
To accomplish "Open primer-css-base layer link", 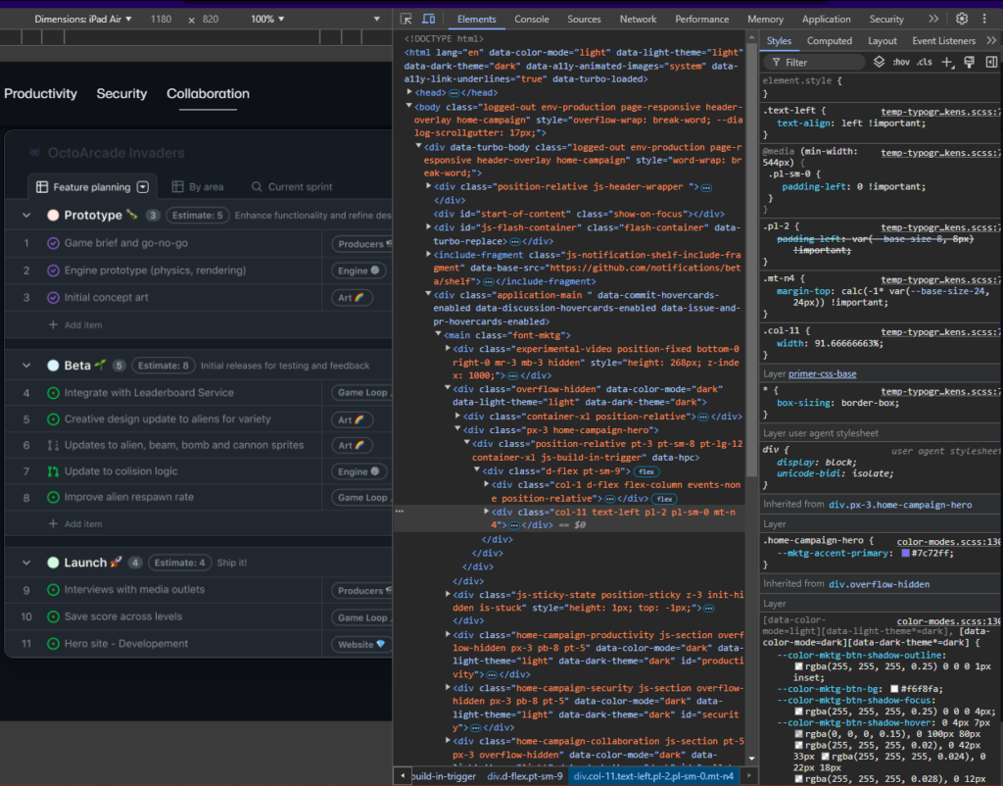I will click(822, 373).
